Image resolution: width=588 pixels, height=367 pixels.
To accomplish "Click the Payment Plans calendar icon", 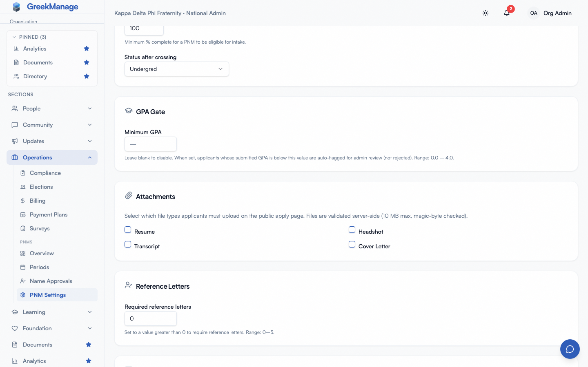I will point(23,214).
